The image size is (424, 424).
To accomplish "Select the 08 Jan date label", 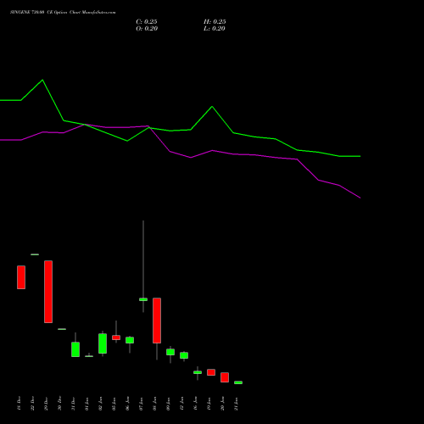I will click(154, 404).
